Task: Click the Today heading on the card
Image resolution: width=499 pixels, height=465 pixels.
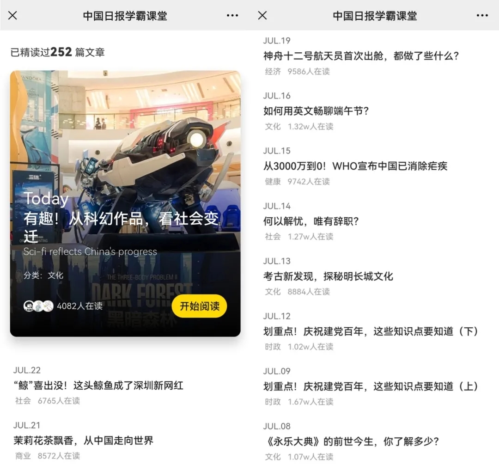Action: point(46,199)
